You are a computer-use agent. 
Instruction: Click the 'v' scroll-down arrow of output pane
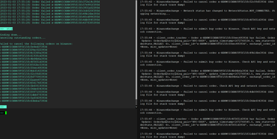136,107
